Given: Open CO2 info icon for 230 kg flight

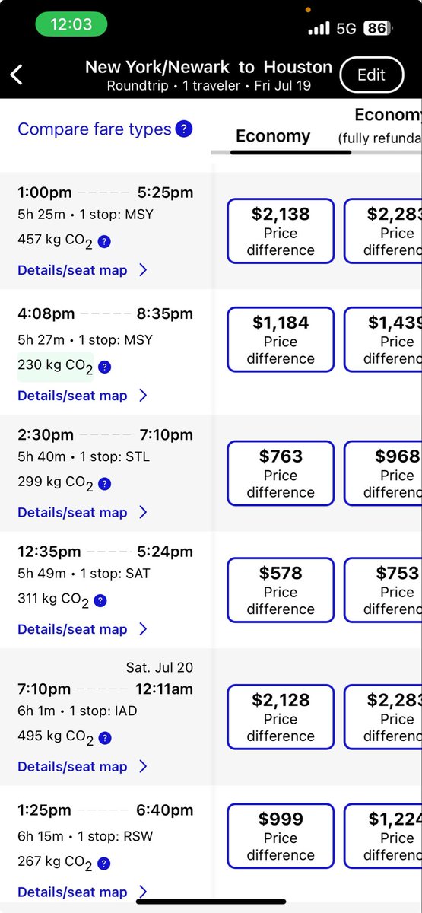Looking at the screenshot, I should pyautogui.click(x=104, y=367).
